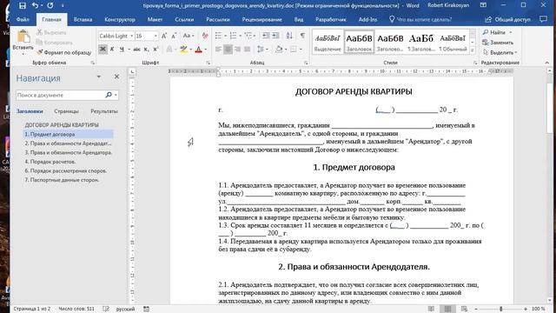Go to heading 4. Порядок расчетов
556x313 pixels.
click(x=50, y=162)
